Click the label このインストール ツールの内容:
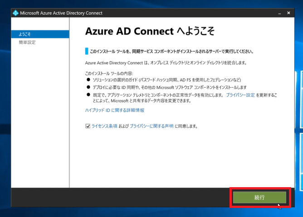This screenshot has width=303, height=217. coord(109,73)
